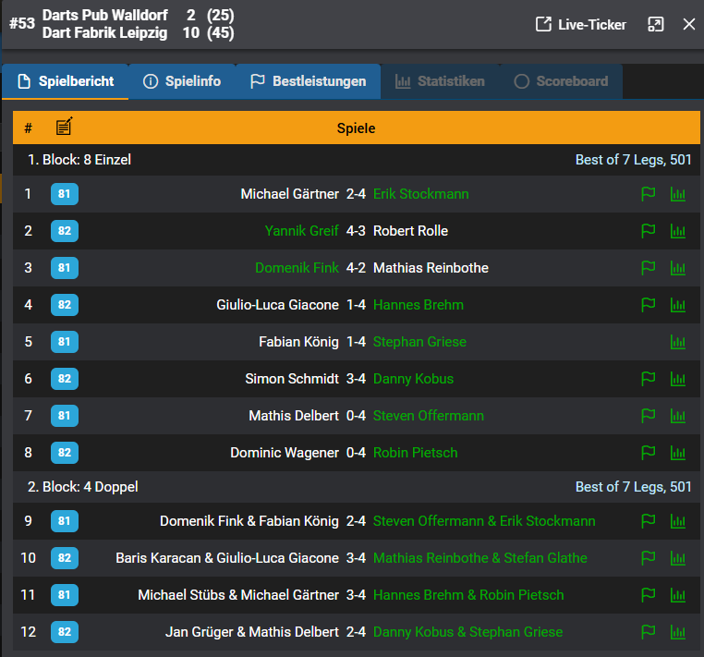Click flag icon for doubles match 9

point(649,521)
